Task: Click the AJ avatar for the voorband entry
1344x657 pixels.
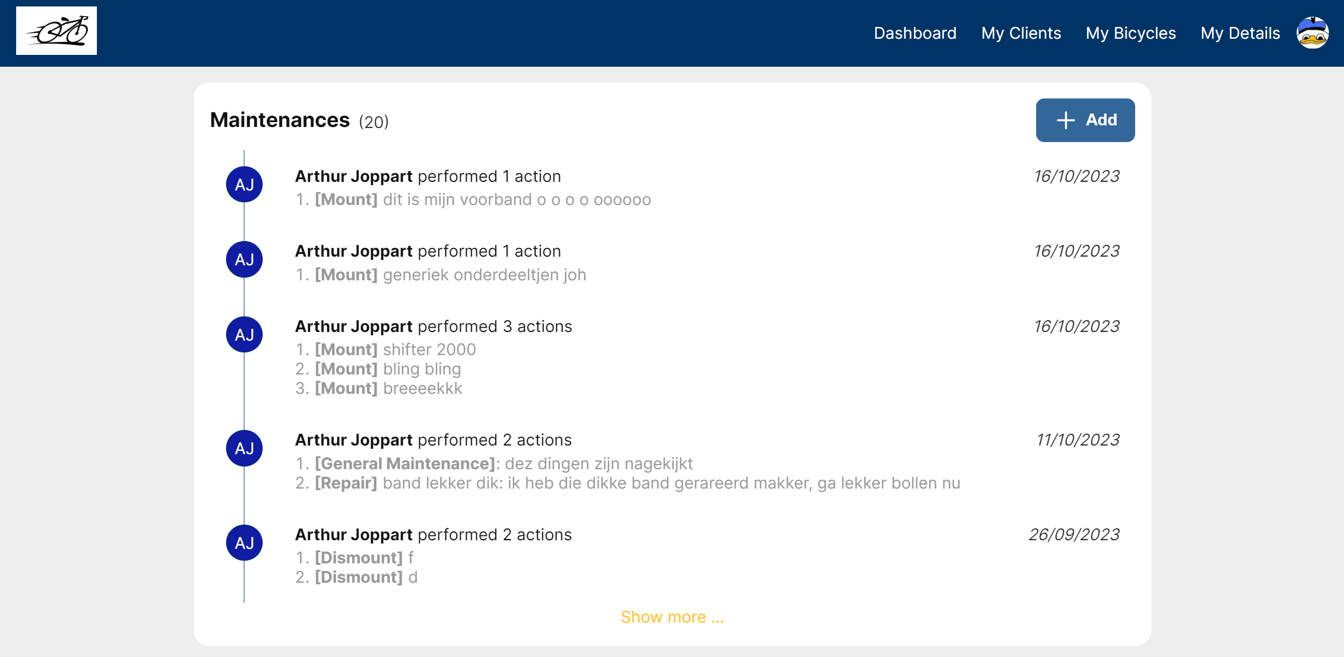Action: 244,185
